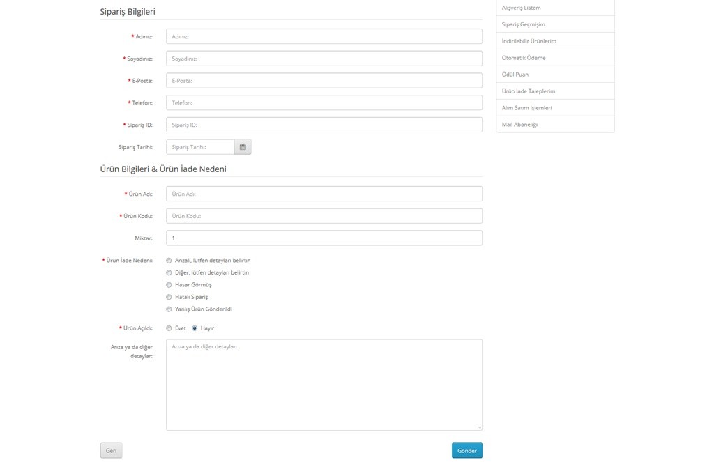This screenshot has width=714, height=462.
Task: Open the calendar date picker icon
Action: click(x=243, y=147)
